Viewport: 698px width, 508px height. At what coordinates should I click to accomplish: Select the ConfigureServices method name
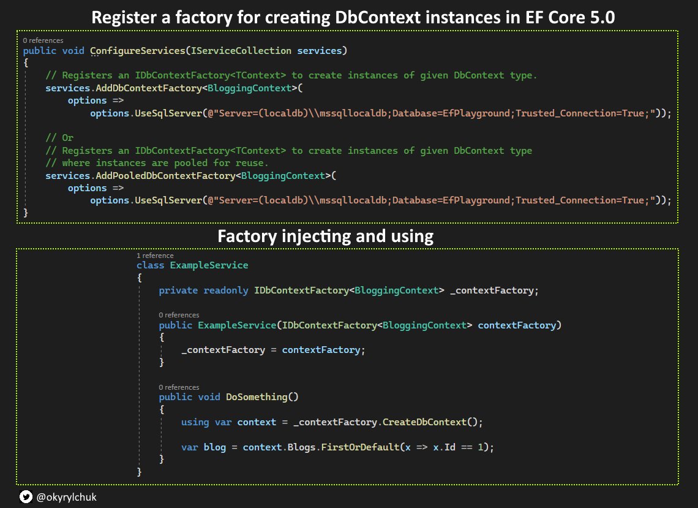(138, 51)
